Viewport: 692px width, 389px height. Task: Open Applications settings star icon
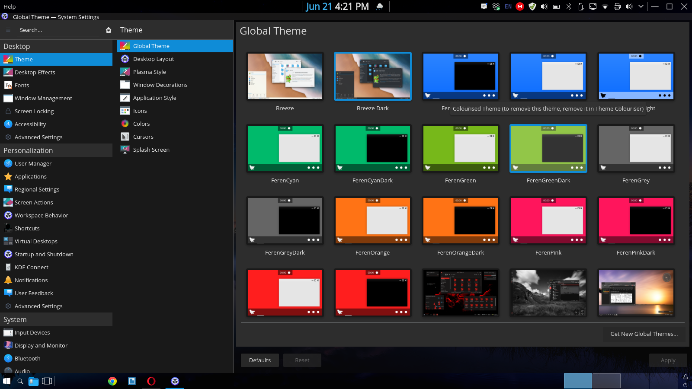(x=8, y=176)
